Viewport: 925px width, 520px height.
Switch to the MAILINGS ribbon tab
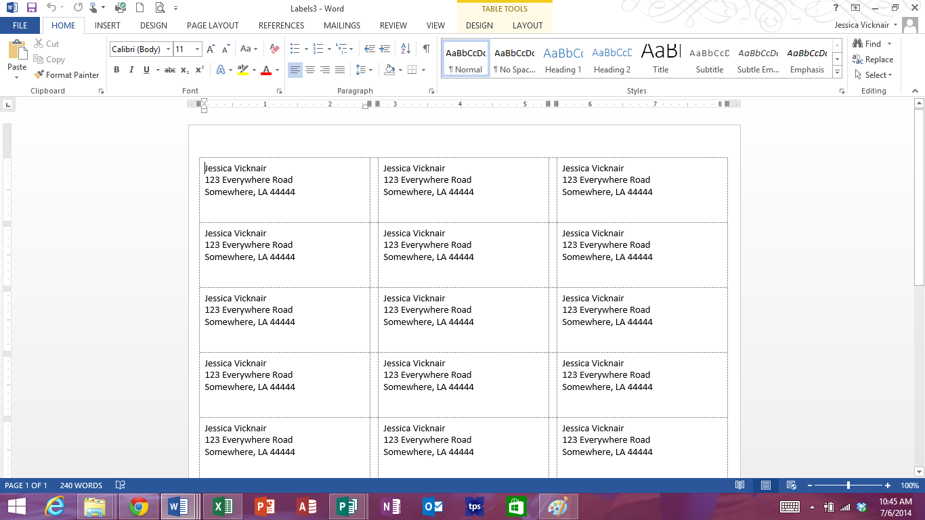tap(341, 26)
